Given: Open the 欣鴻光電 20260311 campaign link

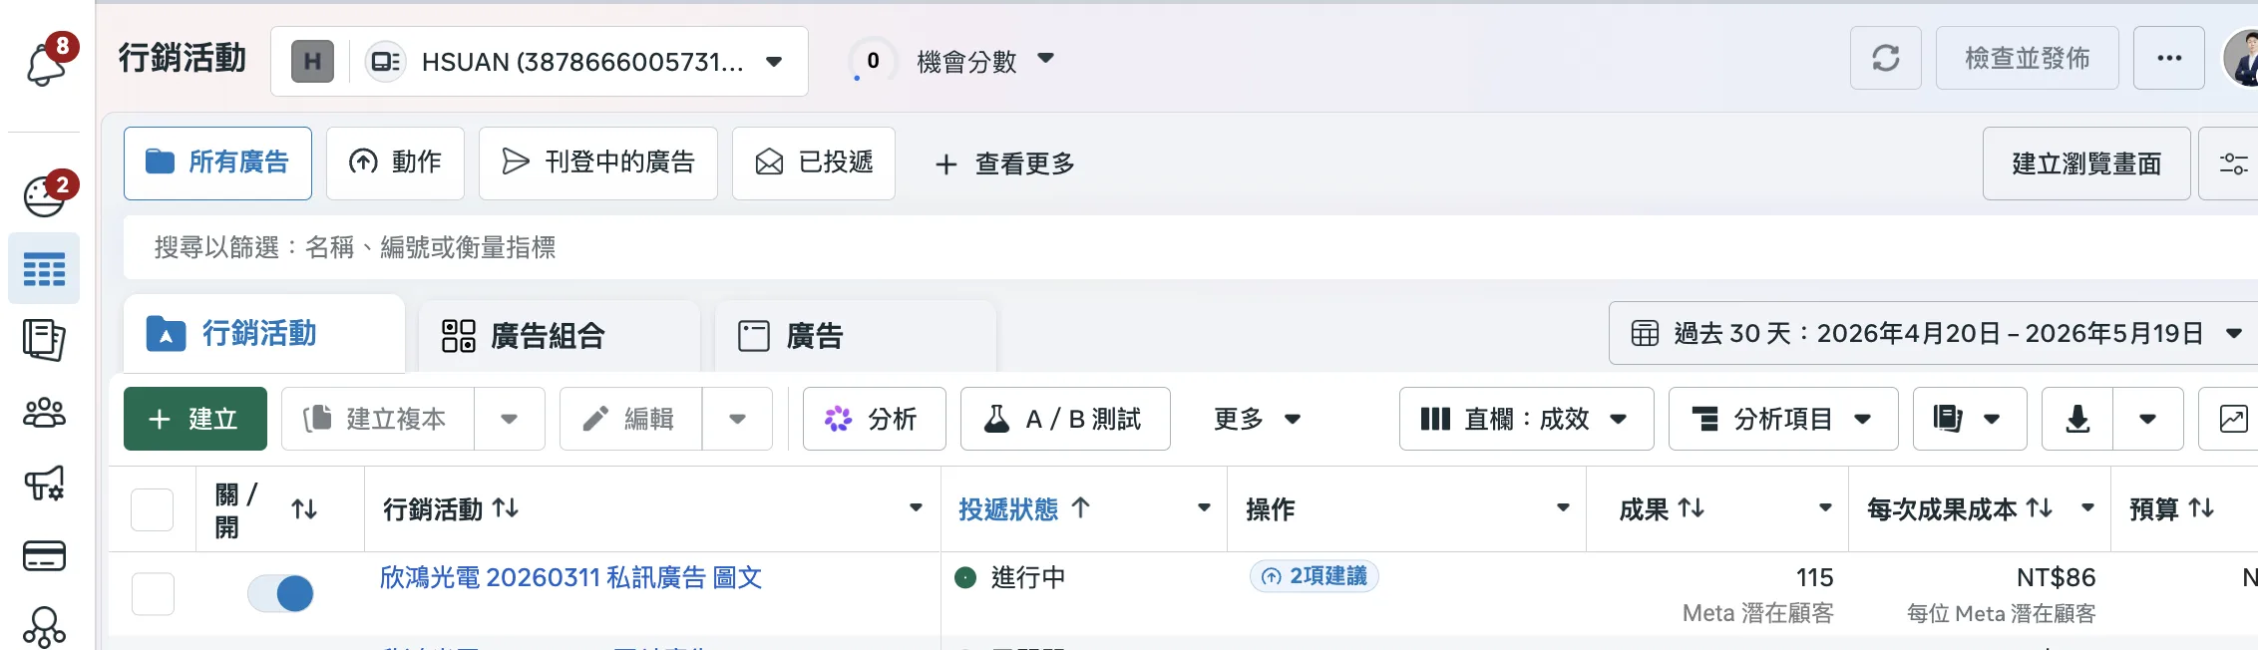Looking at the screenshot, I should [570, 577].
